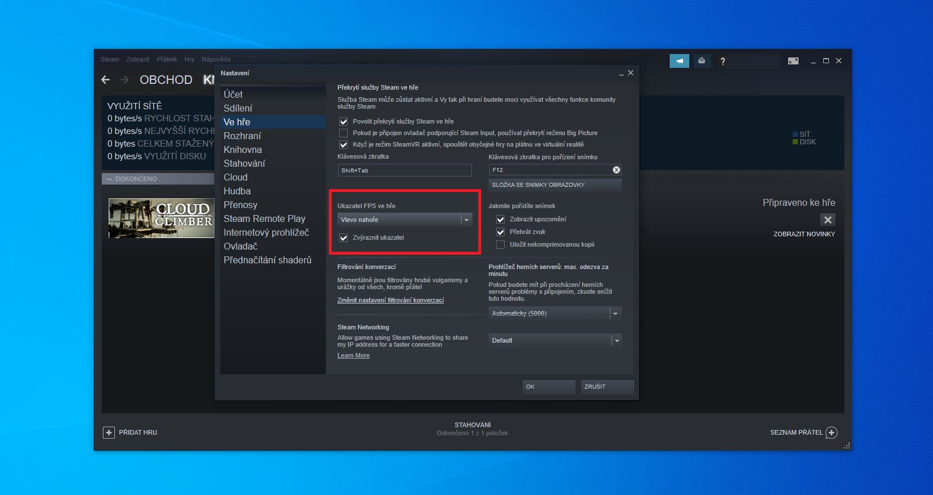The width and height of the screenshot is (933, 495).
Task: Clear the F12 screenshot shortcut
Action: [x=616, y=170]
